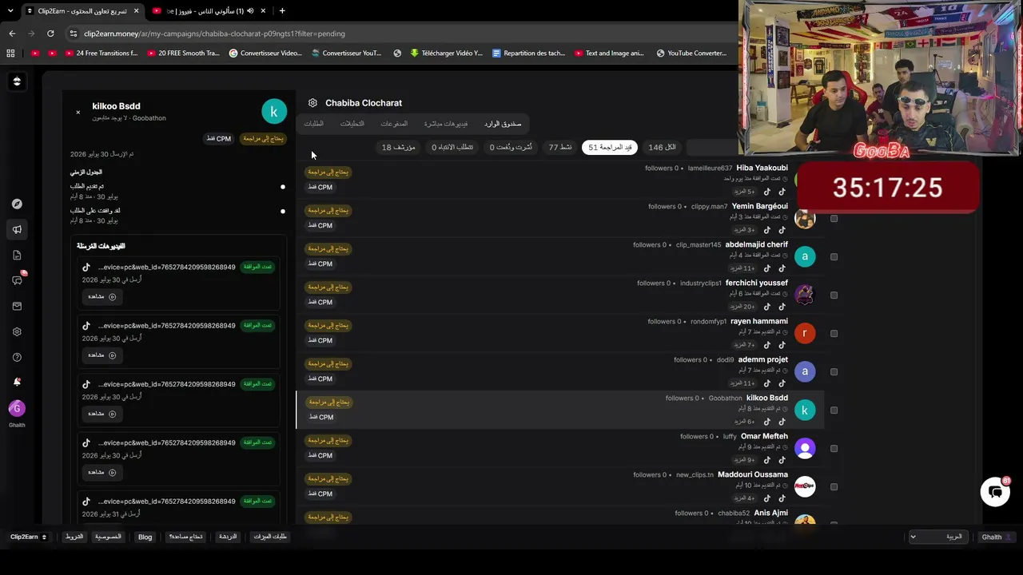
Task: Filter by تتطلب الانتباه 0
Action: (452, 148)
